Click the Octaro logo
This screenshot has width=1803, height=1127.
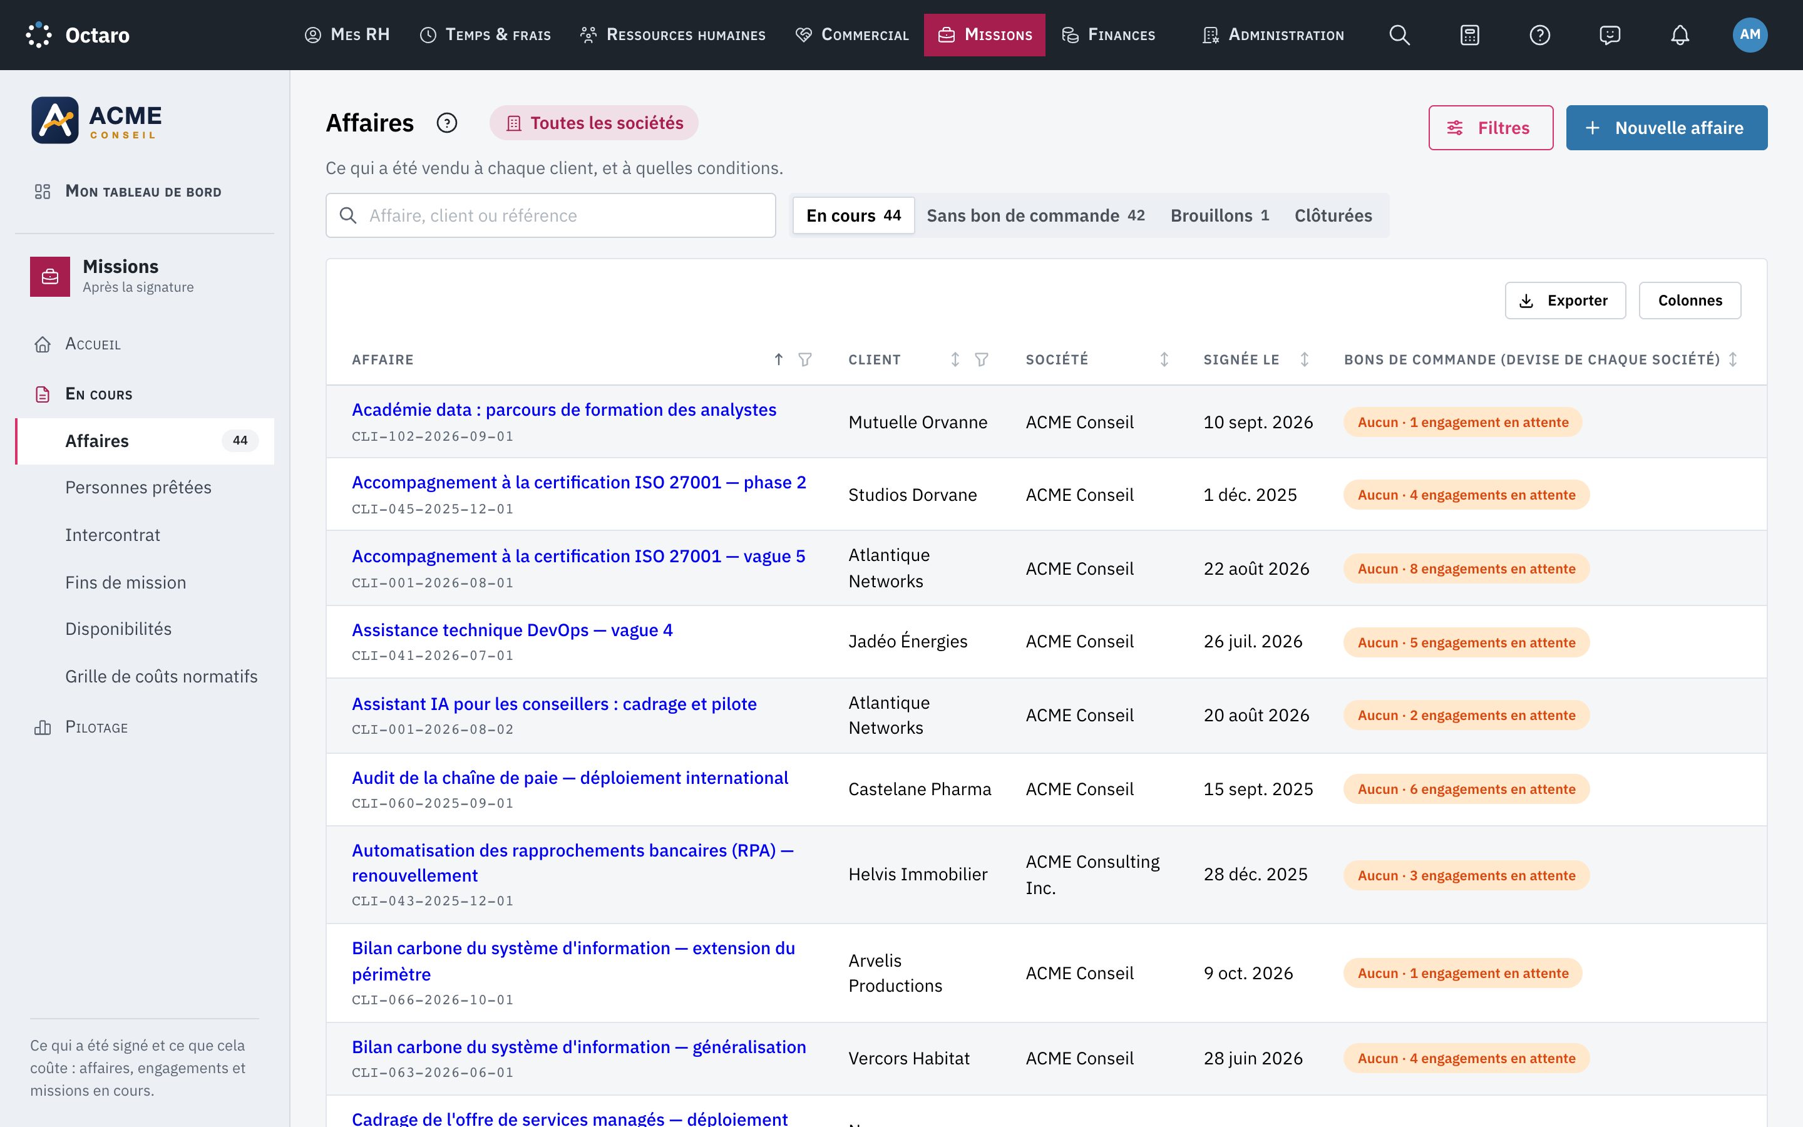tap(78, 35)
